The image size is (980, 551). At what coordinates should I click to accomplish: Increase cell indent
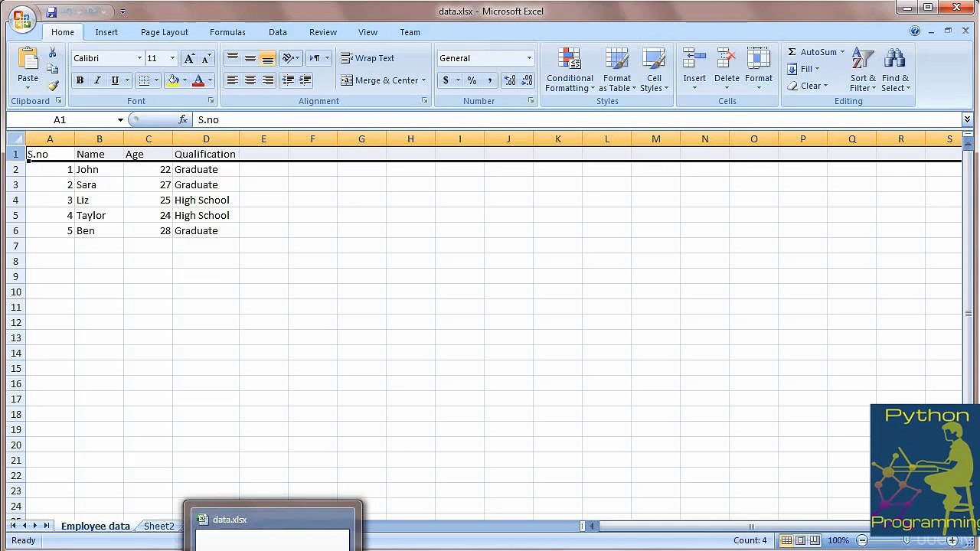tap(305, 80)
